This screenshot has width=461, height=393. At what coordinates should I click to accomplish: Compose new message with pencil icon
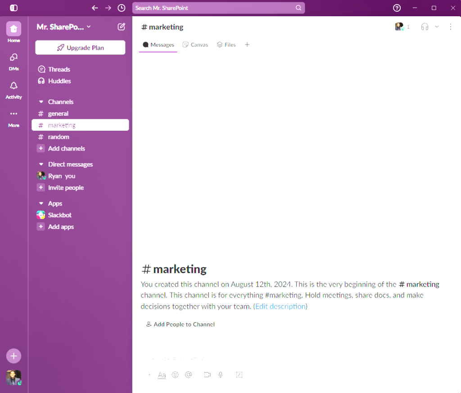[x=122, y=27]
